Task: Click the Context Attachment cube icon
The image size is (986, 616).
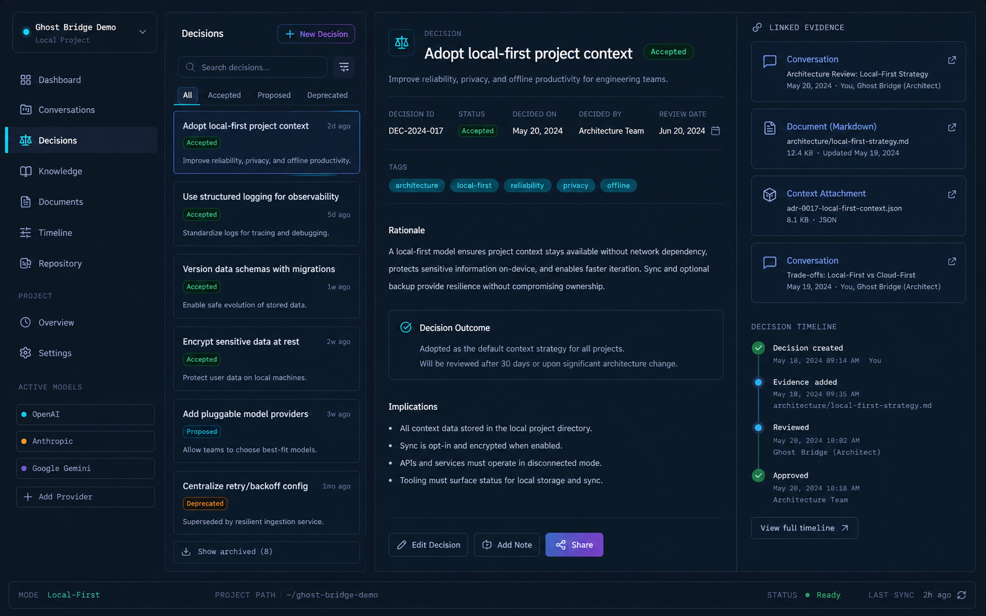Action: coord(770,194)
